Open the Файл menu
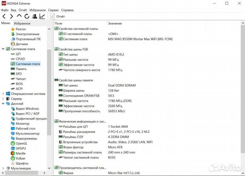 point(5,10)
